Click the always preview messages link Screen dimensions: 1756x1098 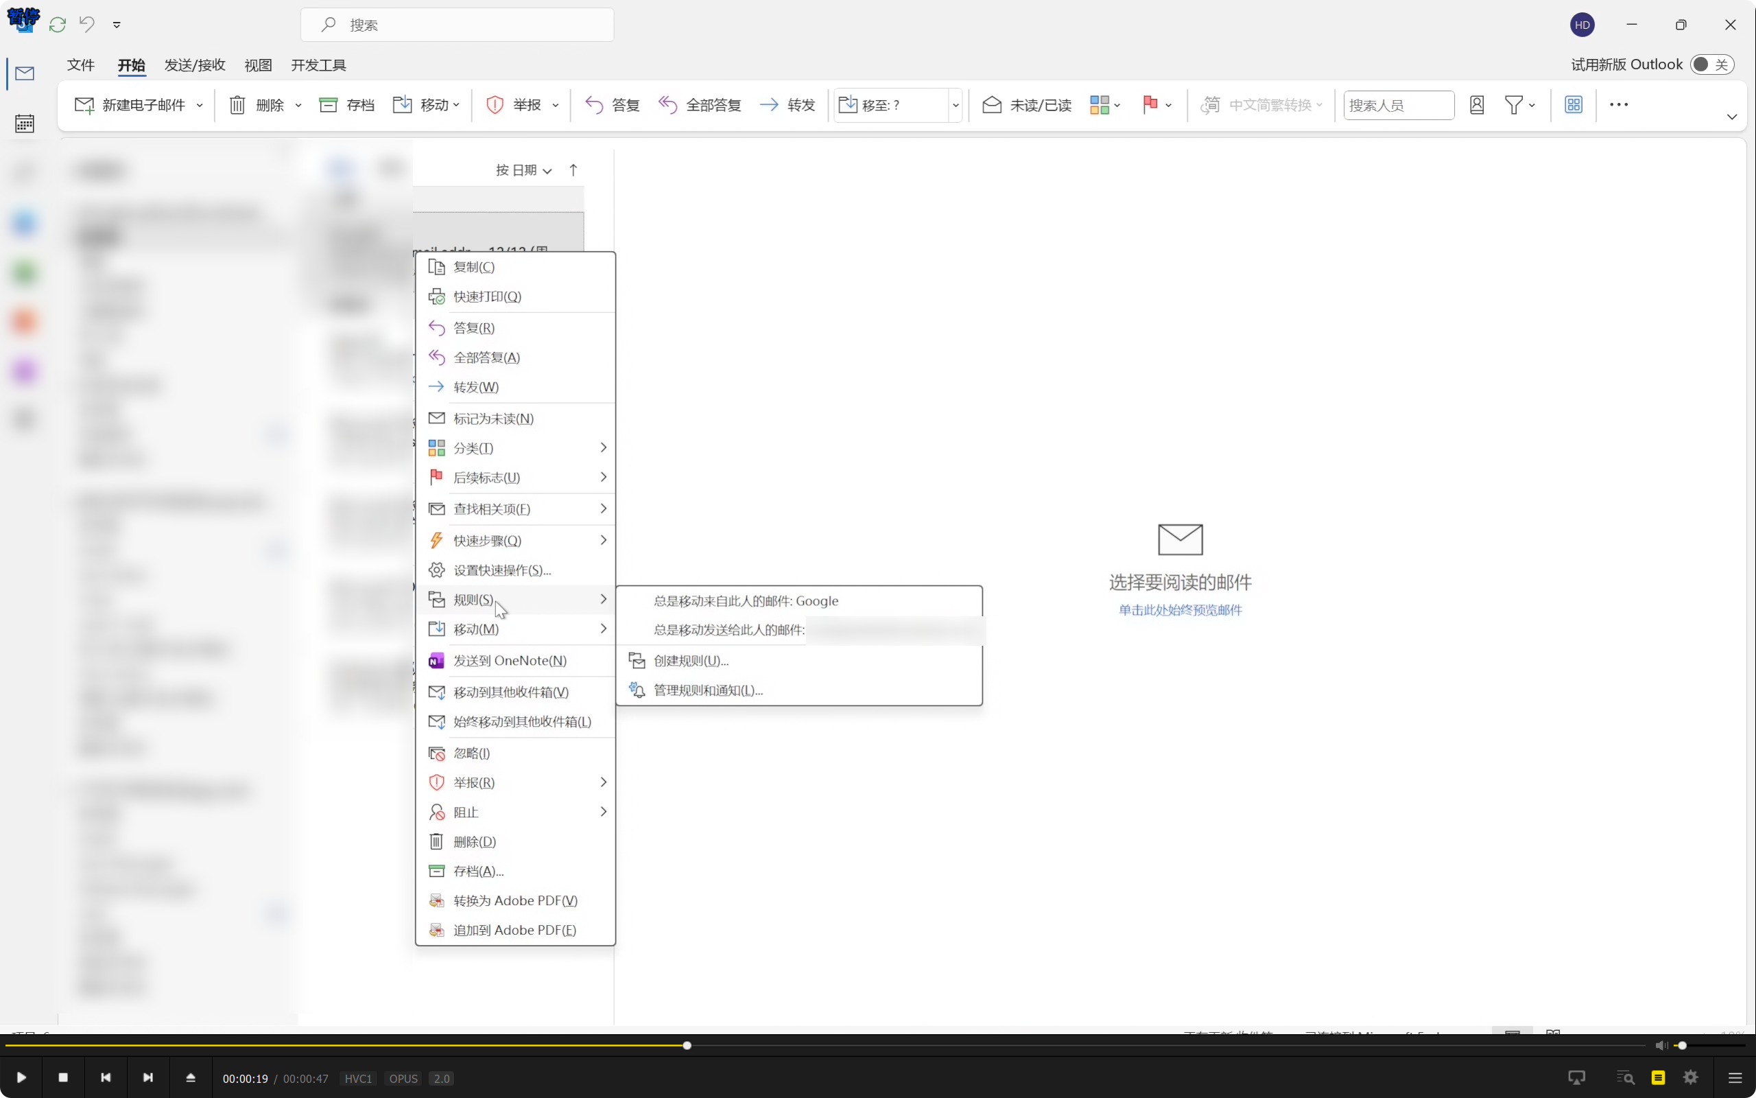tap(1180, 610)
